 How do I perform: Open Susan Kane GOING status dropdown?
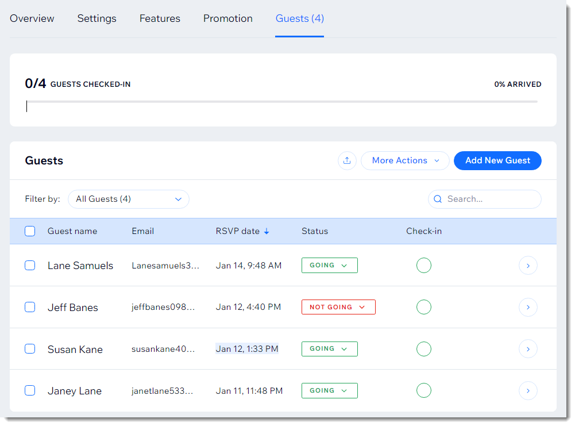tap(329, 349)
